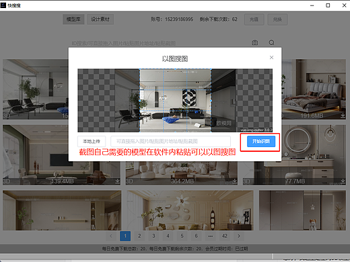Viewport: 350px width, 262px height.
Task: Go to page 5
Action: (182, 236)
